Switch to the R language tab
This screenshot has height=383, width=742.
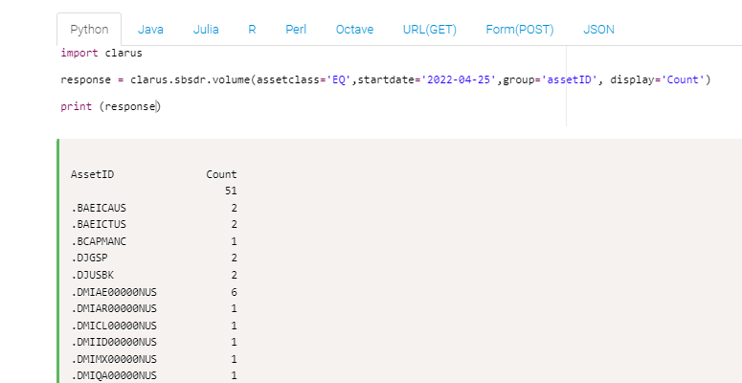tap(252, 30)
